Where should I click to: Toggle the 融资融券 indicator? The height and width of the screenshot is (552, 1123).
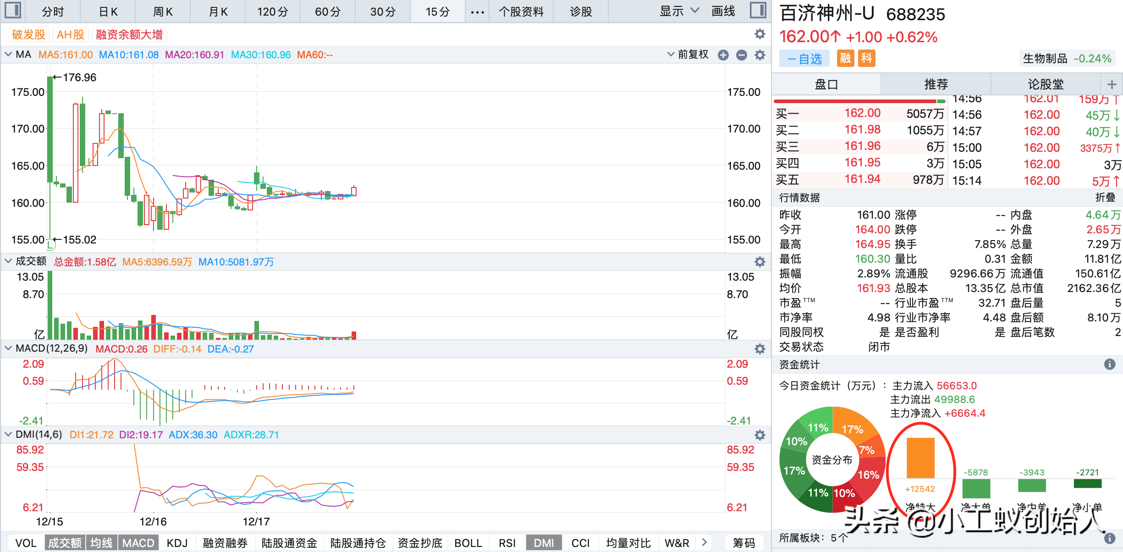pos(225,543)
